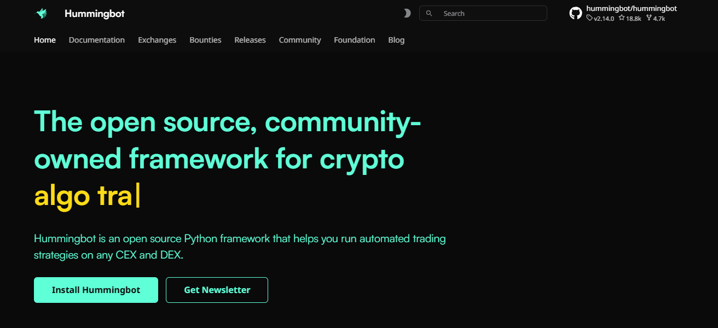Toggle dark/light mode moon icon

pos(407,13)
